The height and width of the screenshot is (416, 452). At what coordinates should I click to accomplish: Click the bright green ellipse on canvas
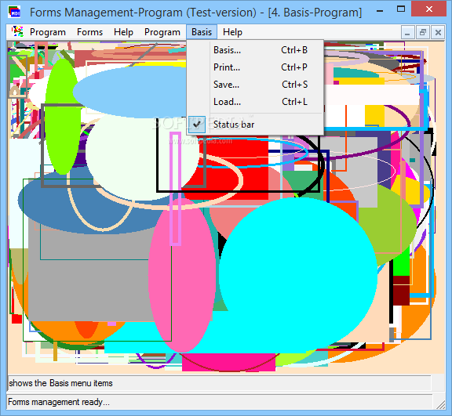63,117
